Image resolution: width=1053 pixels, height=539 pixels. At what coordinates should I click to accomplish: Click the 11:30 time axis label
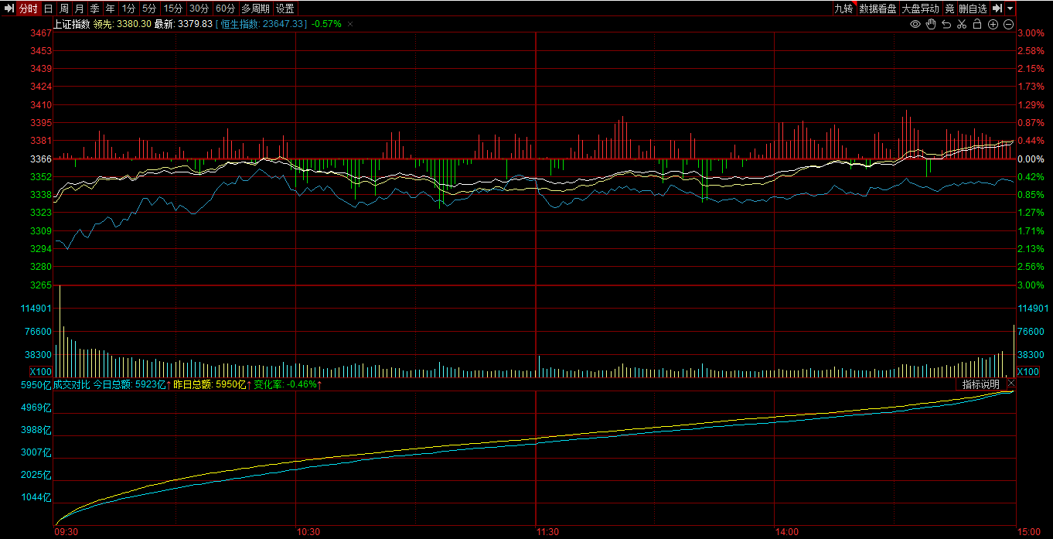[547, 532]
